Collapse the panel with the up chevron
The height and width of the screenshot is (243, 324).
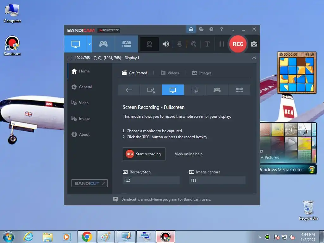(254, 58)
